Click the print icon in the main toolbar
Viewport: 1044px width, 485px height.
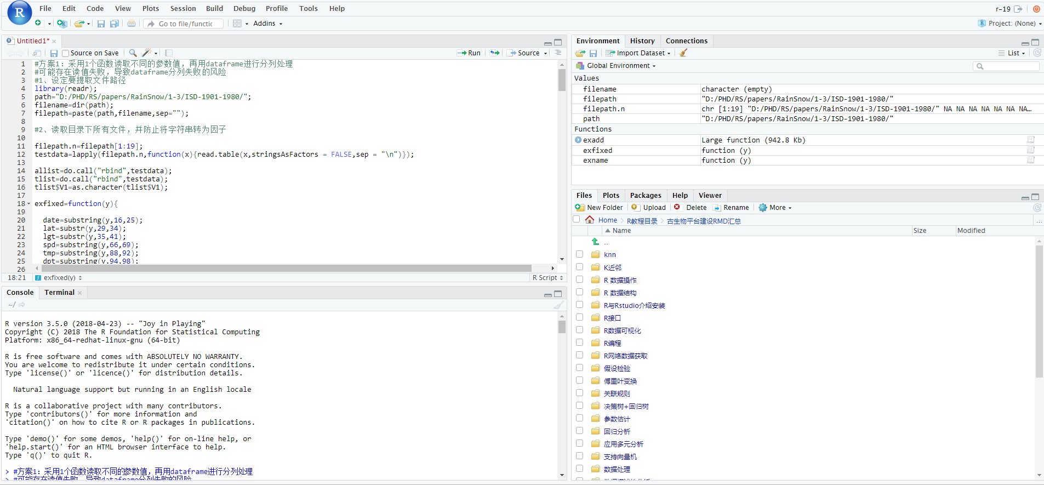coord(132,24)
